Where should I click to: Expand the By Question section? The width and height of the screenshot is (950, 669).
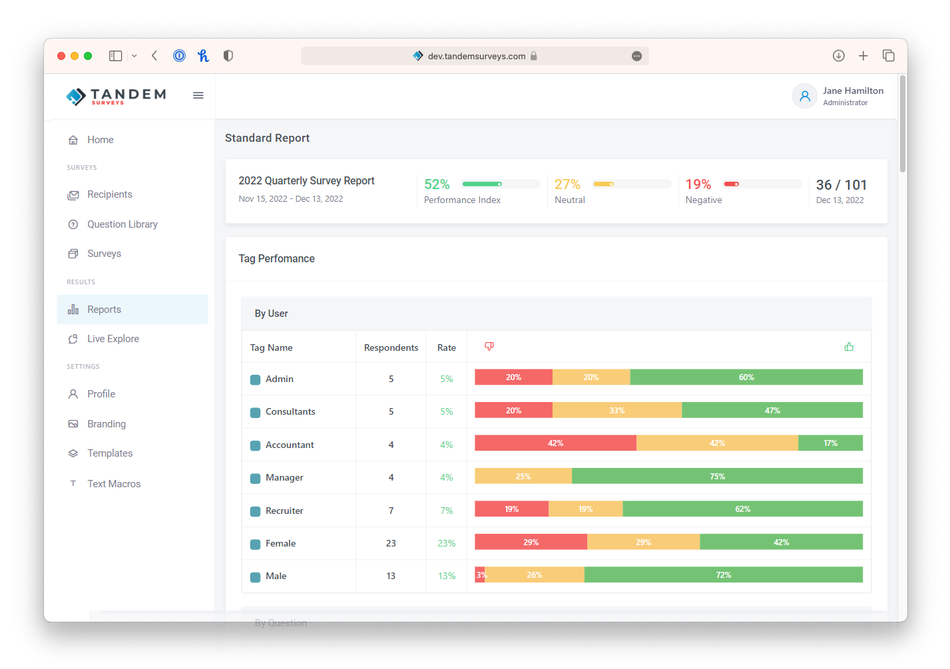click(280, 622)
